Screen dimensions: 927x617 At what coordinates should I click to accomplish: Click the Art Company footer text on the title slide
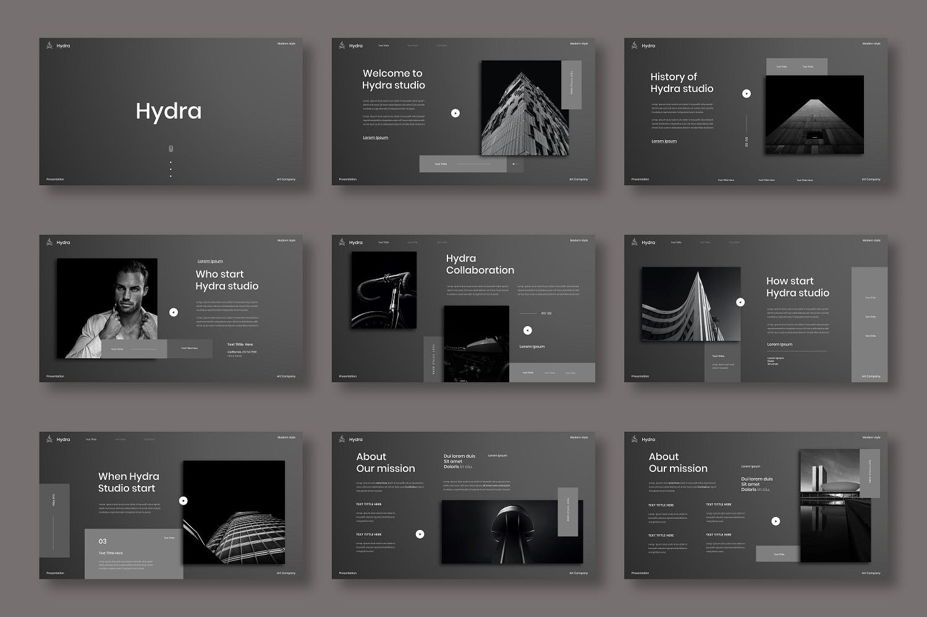point(286,180)
